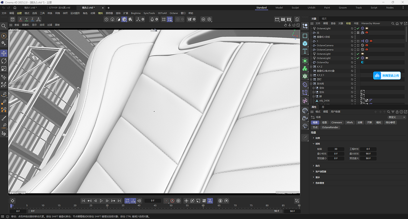Viewport: 408px width, 219px height.
Task: Switch to the GT910F-发光黑.c4d document tab
Action: click(x=60, y=8)
